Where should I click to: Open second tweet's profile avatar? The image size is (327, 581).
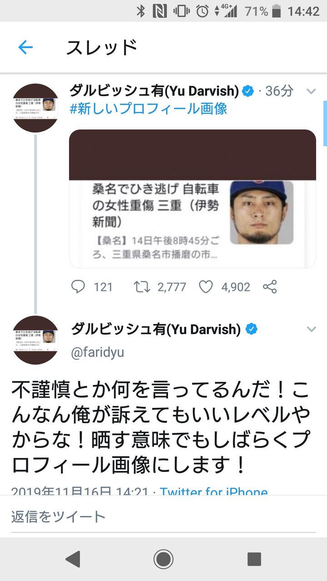(x=35, y=340)
